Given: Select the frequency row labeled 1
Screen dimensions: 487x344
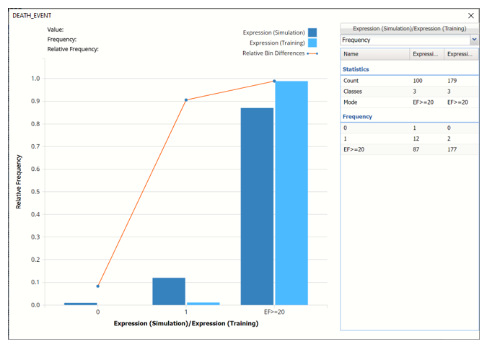Looking at the screenshot, I should tap(409, 138).
